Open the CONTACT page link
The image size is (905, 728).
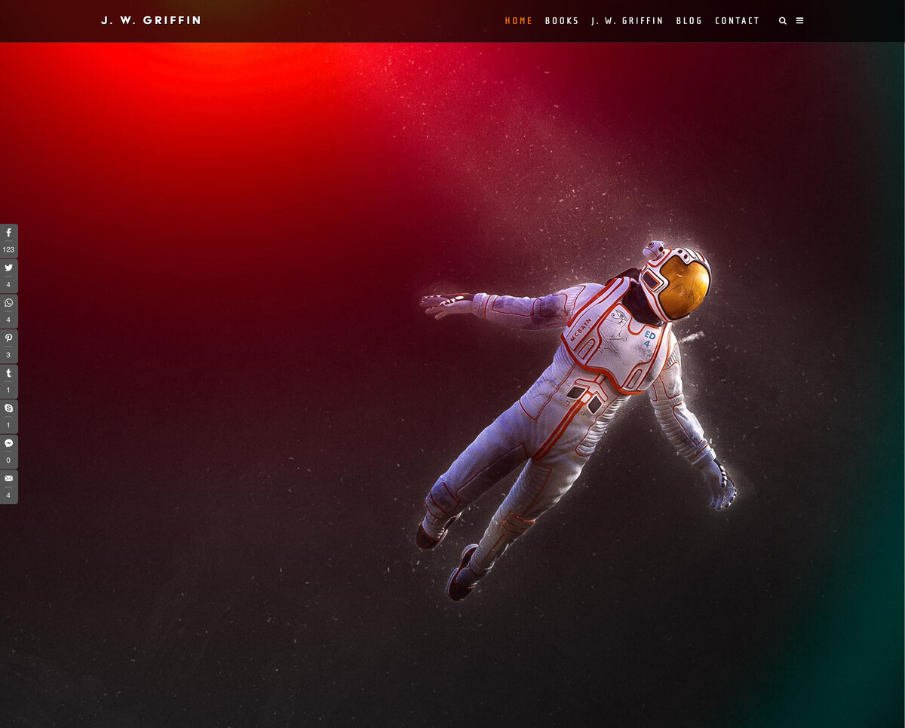[x=738, y=21]
